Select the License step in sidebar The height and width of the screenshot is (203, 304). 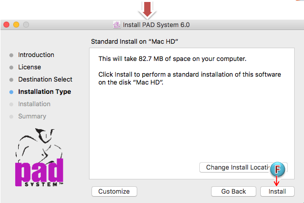click(x=30, y=67)
